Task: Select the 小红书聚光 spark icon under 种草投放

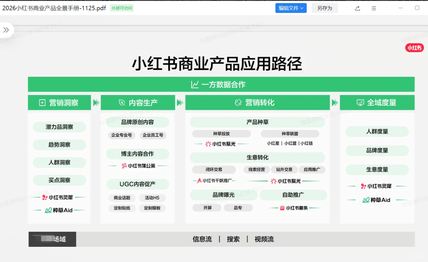Action: tap(208, 144)
